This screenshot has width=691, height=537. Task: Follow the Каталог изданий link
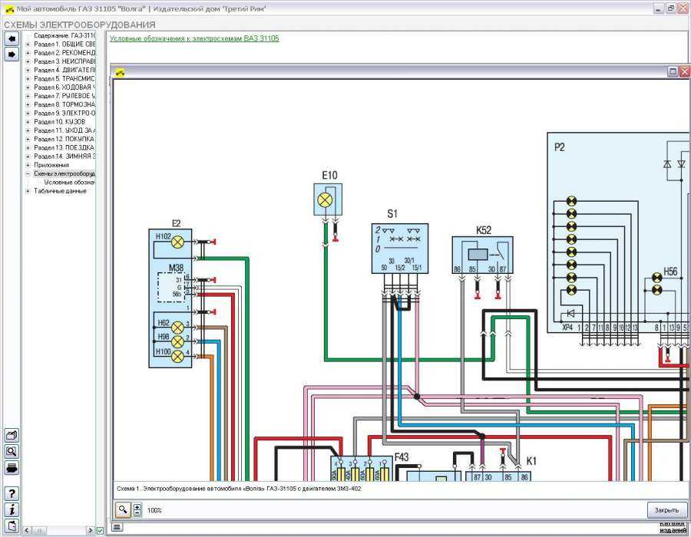673,527
